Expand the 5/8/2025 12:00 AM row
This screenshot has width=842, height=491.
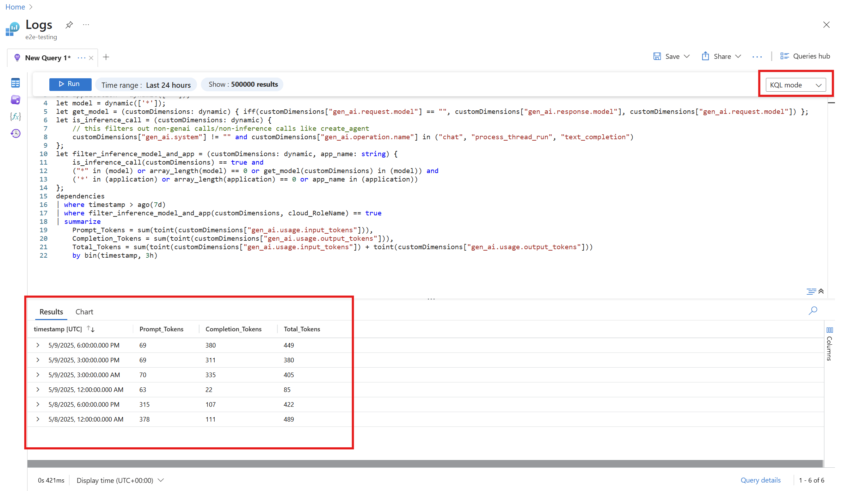tap(38, 419)
